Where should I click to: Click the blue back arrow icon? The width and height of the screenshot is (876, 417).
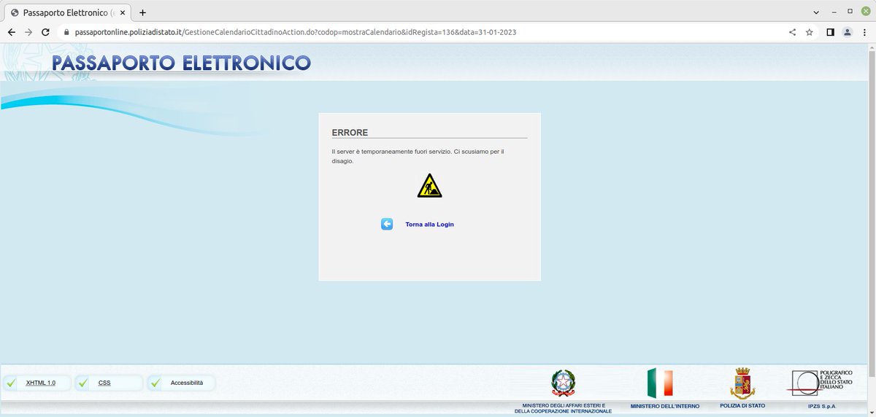coord(387,224)
